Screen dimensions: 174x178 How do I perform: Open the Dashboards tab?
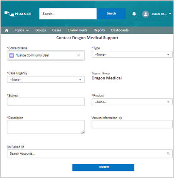pos(120,30)
